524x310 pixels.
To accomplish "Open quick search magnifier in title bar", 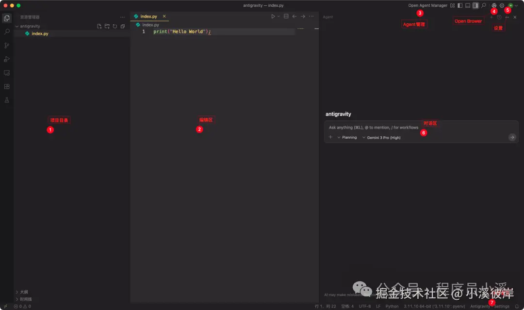I will point(484,5).
